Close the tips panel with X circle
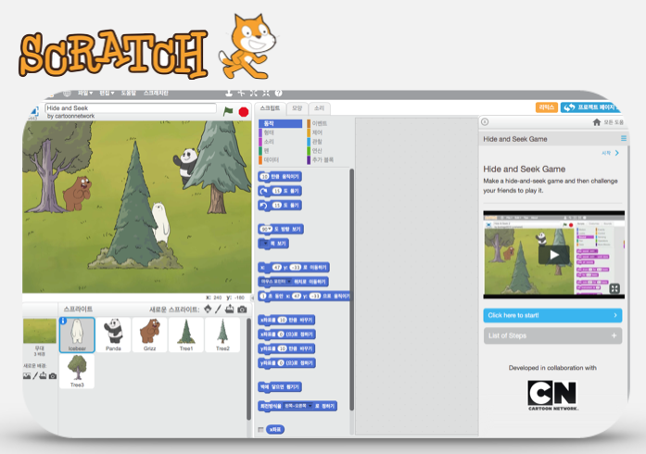Screen dimensions: 646x454 pos(485,121)
